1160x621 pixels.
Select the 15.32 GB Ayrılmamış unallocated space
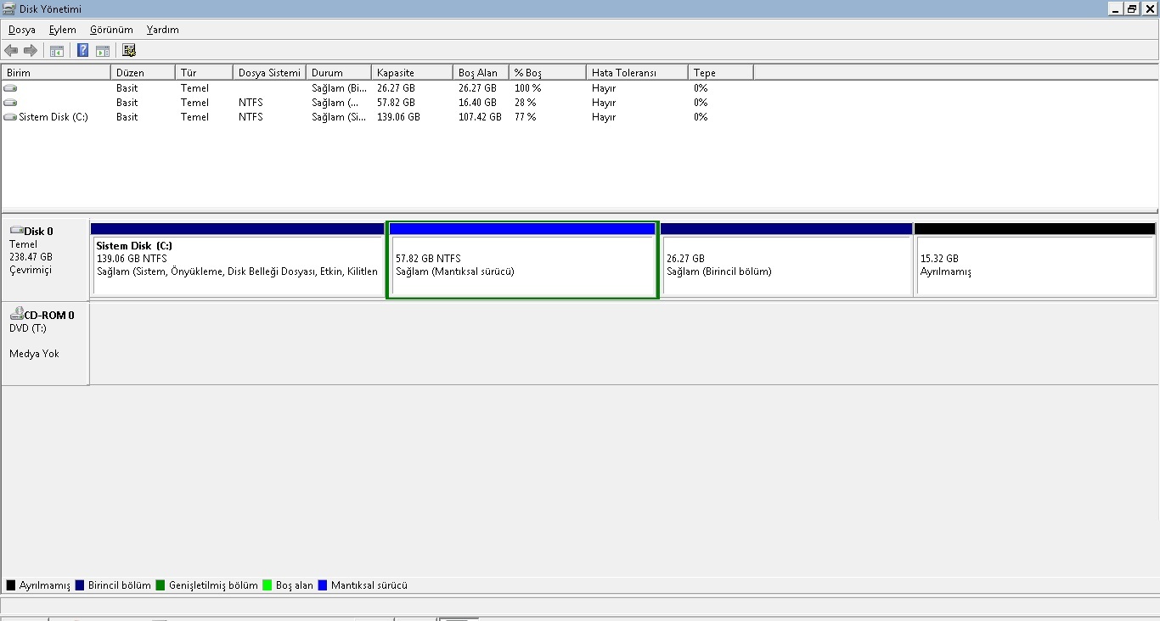(1034, 265)
